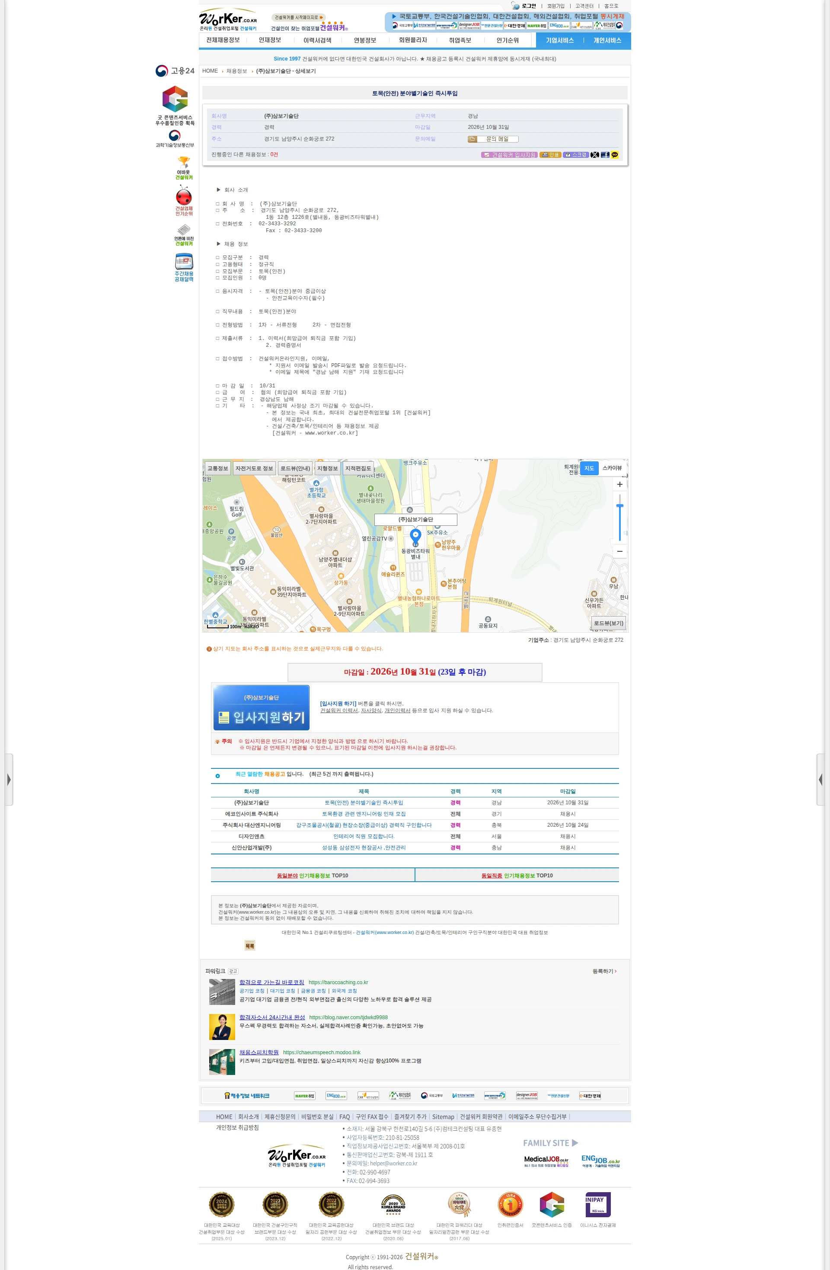Click the 스크랩 scrap button
830x1270 pixels.
(x=575, y=155)
